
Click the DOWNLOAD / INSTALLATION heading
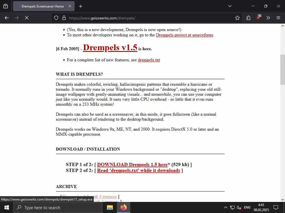[x=88, y=149]
